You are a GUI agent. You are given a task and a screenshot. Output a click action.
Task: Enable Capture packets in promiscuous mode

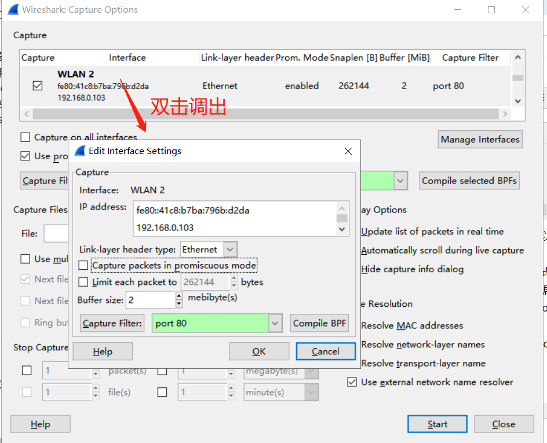coord(83,265)
